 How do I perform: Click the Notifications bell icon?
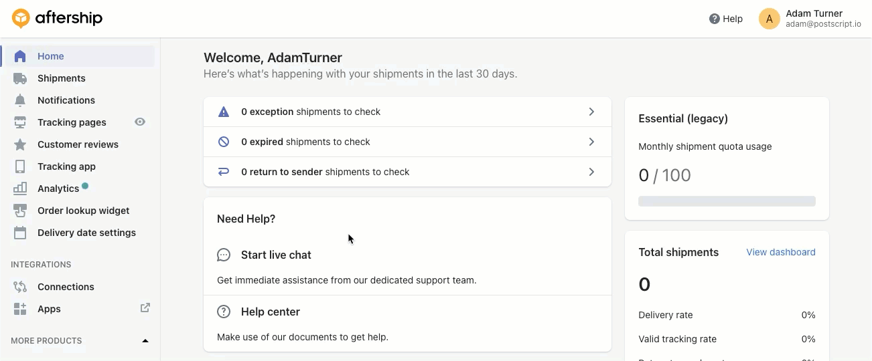[x=20, y=100]
